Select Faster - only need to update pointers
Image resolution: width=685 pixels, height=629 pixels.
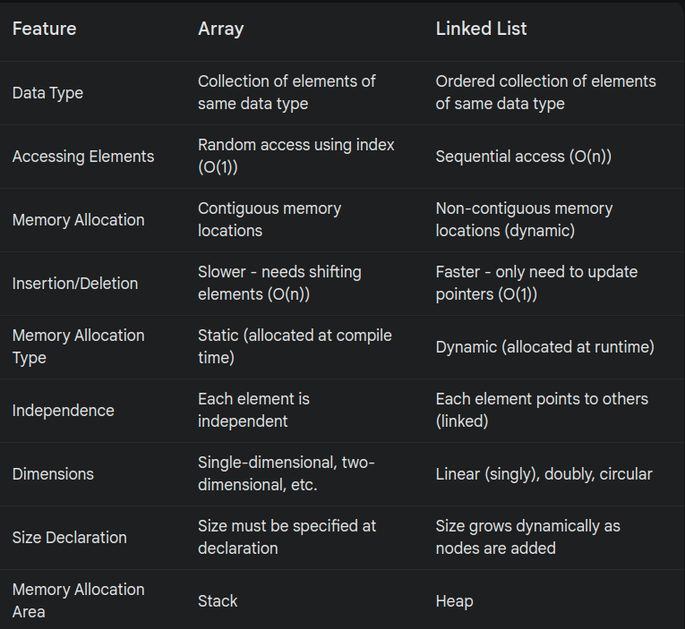536,283
